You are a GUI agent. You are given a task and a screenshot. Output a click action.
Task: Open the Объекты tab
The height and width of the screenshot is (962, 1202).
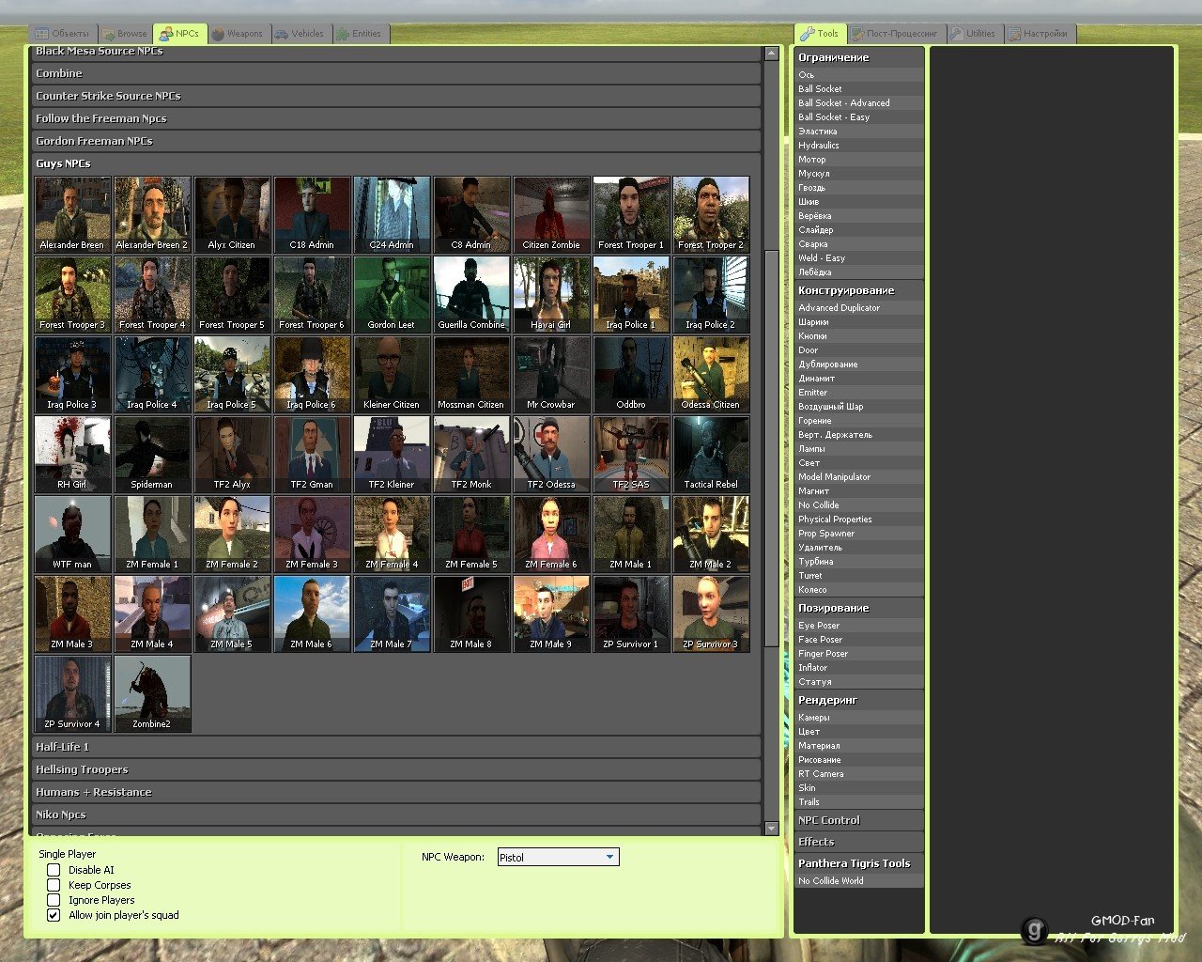62,34
